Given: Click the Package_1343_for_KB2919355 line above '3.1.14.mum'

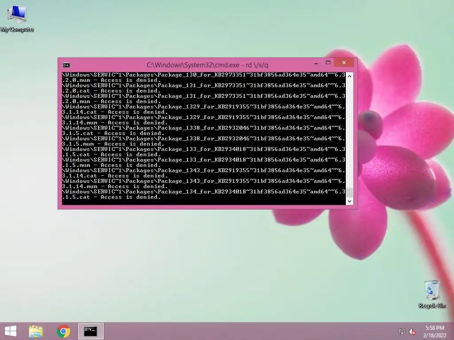Looking at the screenshot, I should tap(204, 181).
